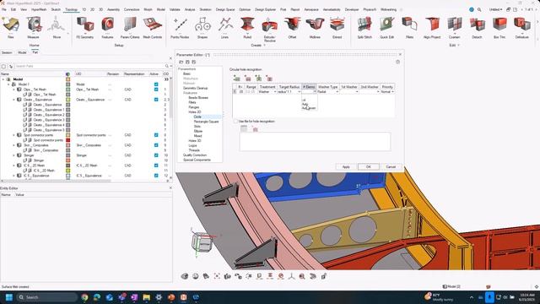Open the Target Radius dropdown
The image size is (540, 304).
click(289, 92)
